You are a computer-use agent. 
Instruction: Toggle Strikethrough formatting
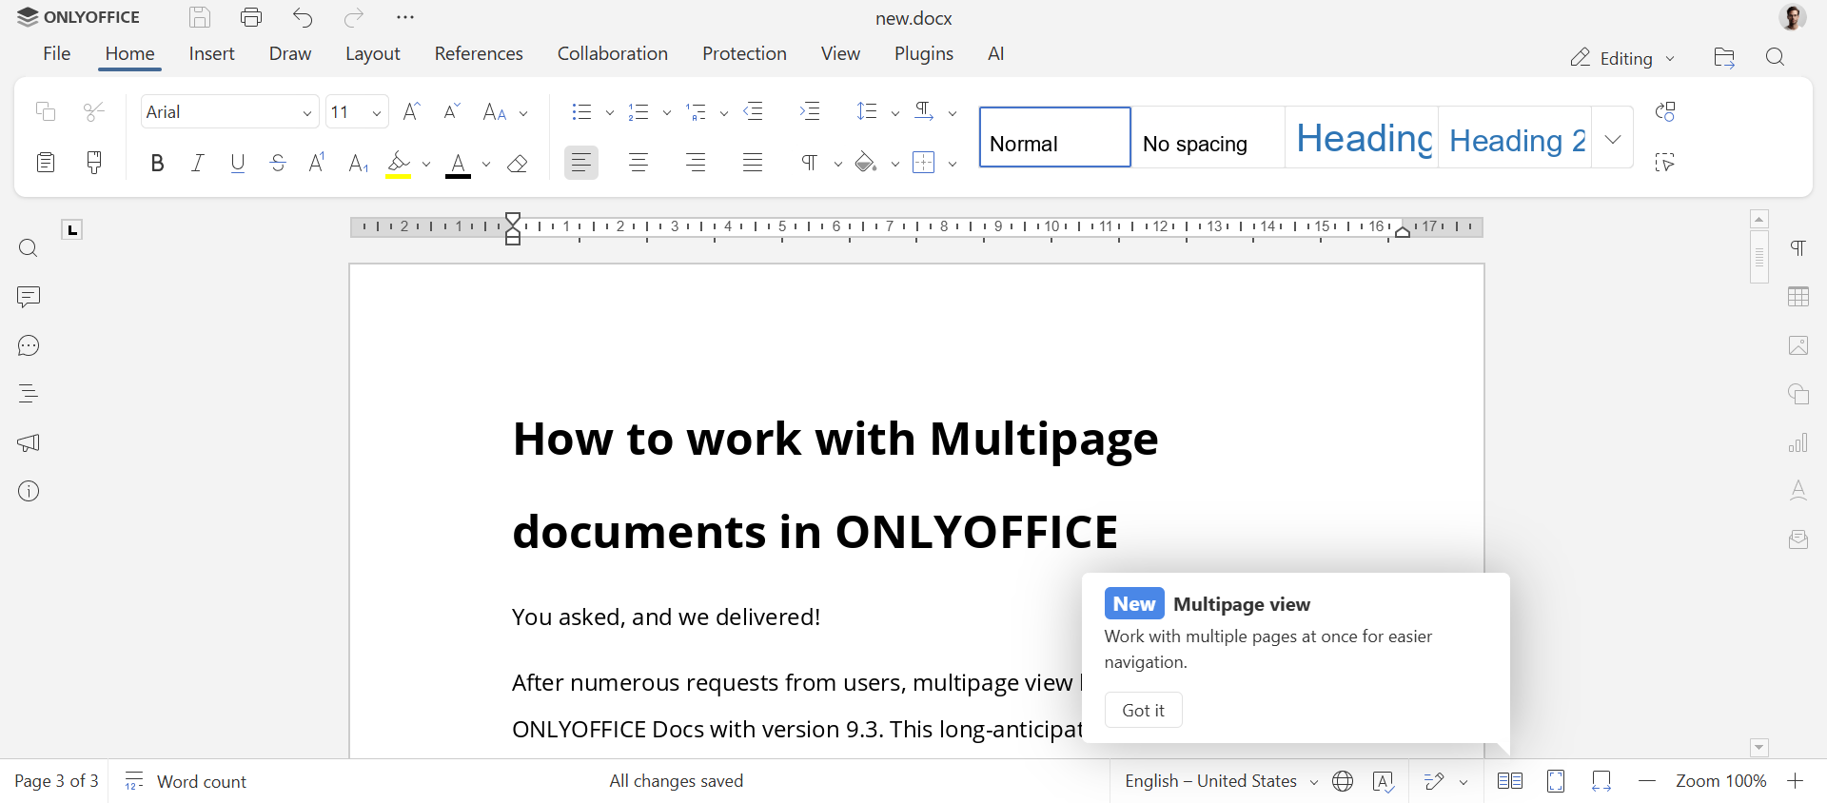(x=278, y=163)
